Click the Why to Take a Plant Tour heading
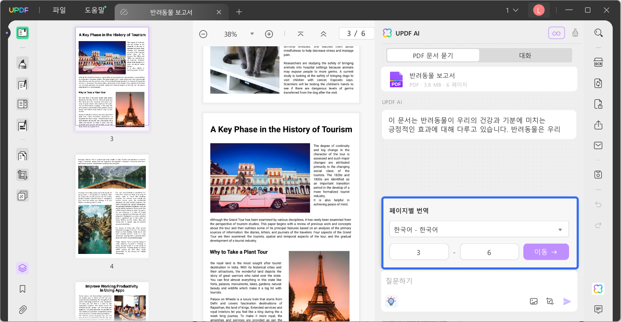Image resolution: width=621 pixels, height=322 pixels. pyautogui.click(x=239, y=252)
